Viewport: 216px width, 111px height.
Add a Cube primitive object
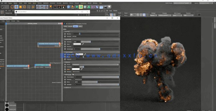pos(69,7)
